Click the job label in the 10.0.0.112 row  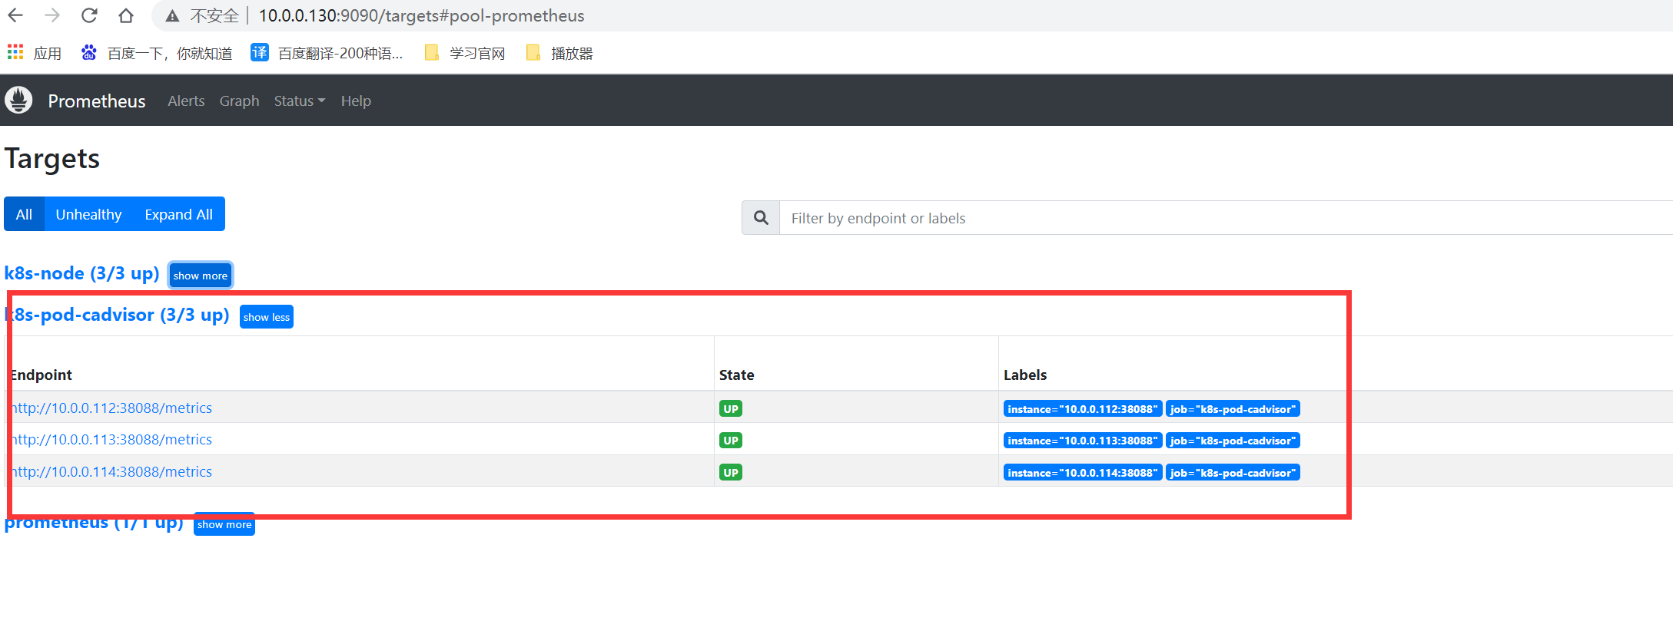pos(1233,409)
